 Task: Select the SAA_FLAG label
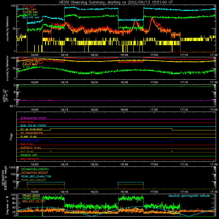click(27, 144)
